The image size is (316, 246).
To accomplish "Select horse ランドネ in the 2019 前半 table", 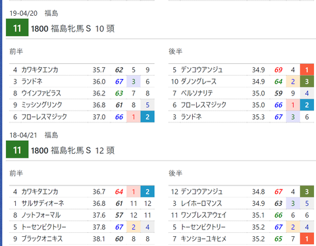I will point(32,82).
